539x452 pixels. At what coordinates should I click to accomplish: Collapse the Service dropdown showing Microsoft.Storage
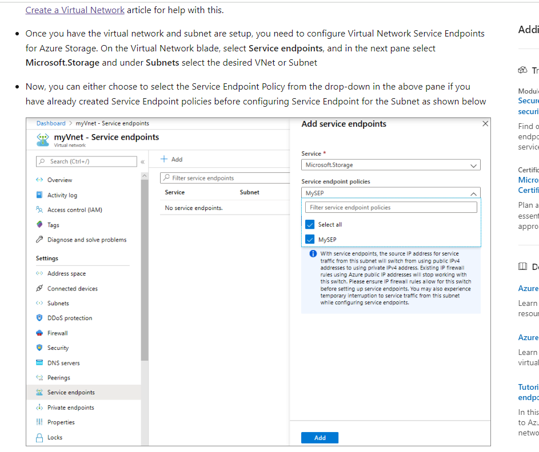click(x=473, y=165)
